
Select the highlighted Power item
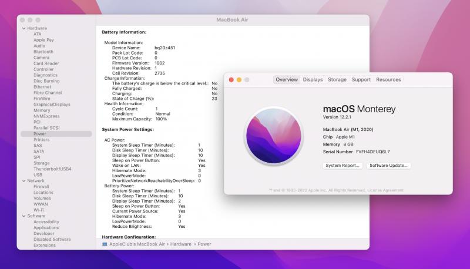pyautogui.click(x=56, y=134)
